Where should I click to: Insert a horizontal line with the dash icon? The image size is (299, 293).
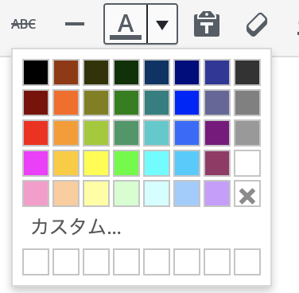coord(75,24)
